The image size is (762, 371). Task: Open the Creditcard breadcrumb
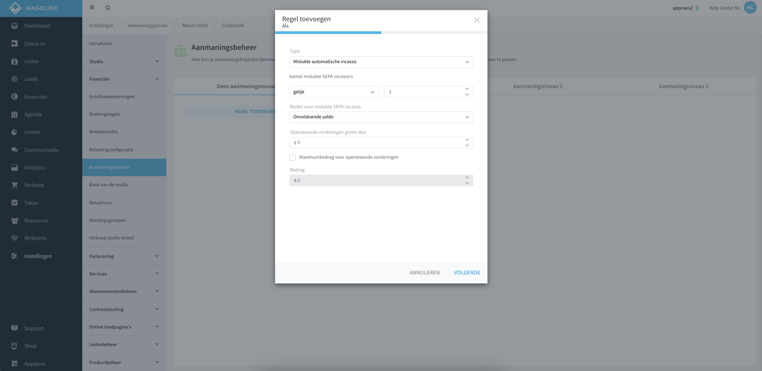[233, 25]
